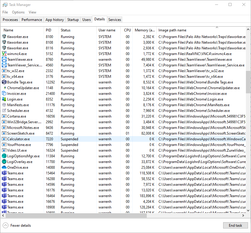Open the View menu
The height and width of the screenshot is (233, 251).
coord(32,12)
